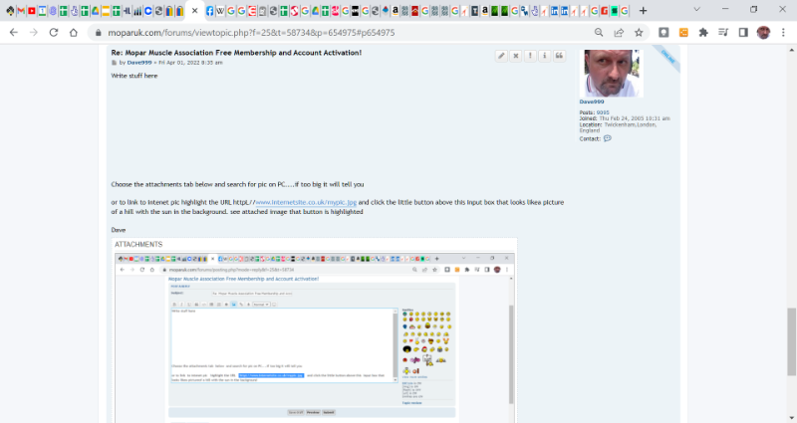Bookmark this page with the star icon

(638, 32)
